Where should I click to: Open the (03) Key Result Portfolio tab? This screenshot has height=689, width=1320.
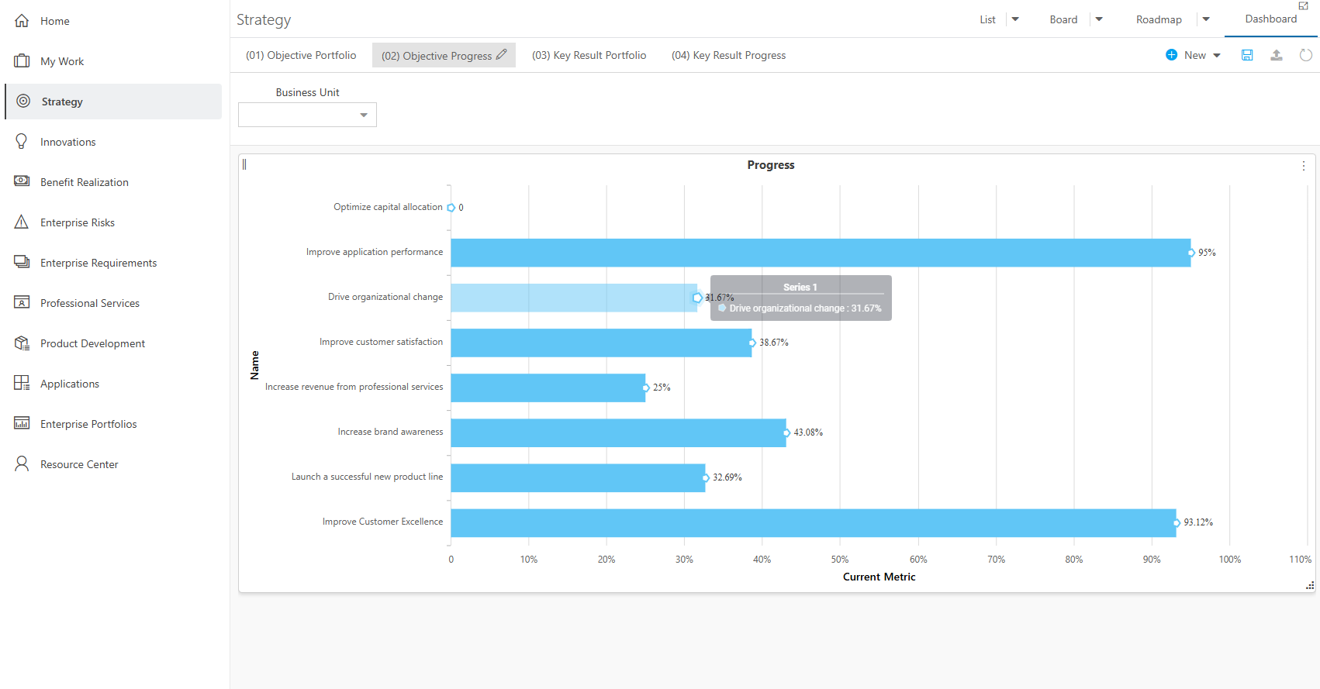click(x=589, y=55)
